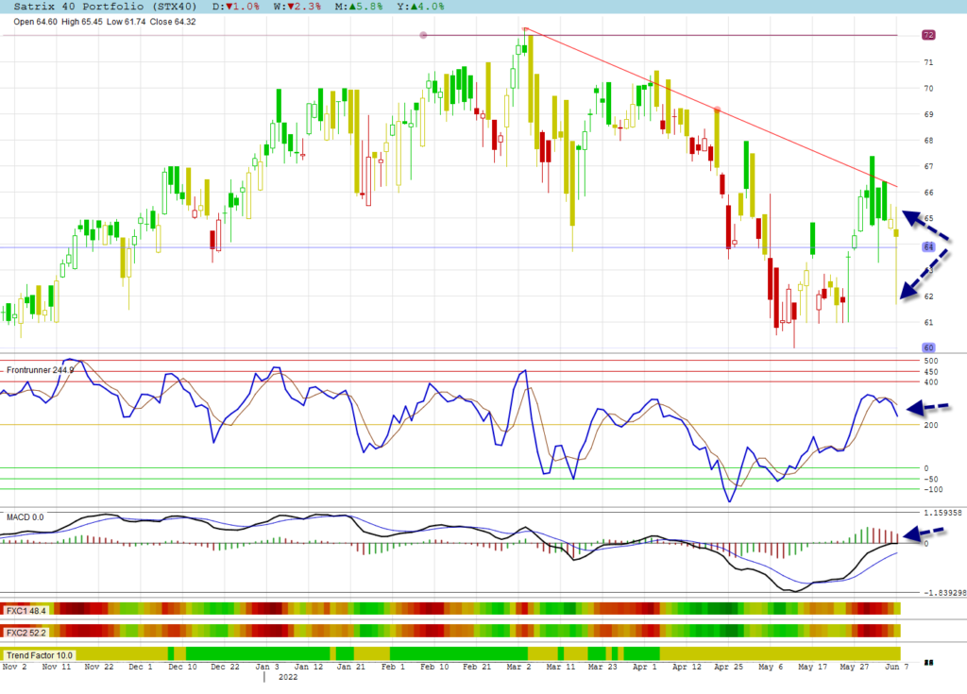
Task: Click the Low 61.74 readout
Action: 127,22
